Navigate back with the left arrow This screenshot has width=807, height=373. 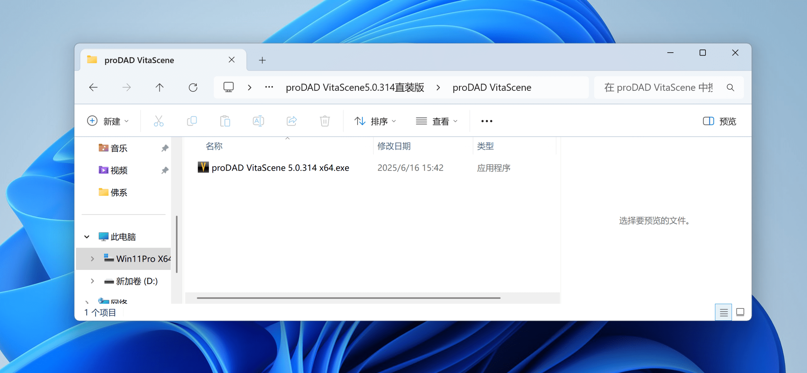pos(93,87)
